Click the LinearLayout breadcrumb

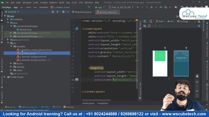coord(88,103)
